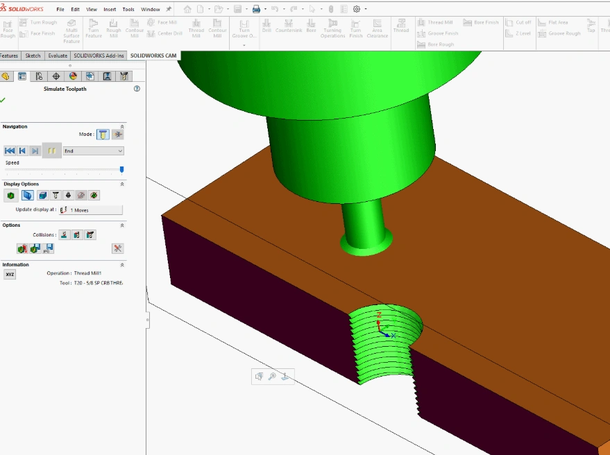Click the New document icon

[201, 9]
